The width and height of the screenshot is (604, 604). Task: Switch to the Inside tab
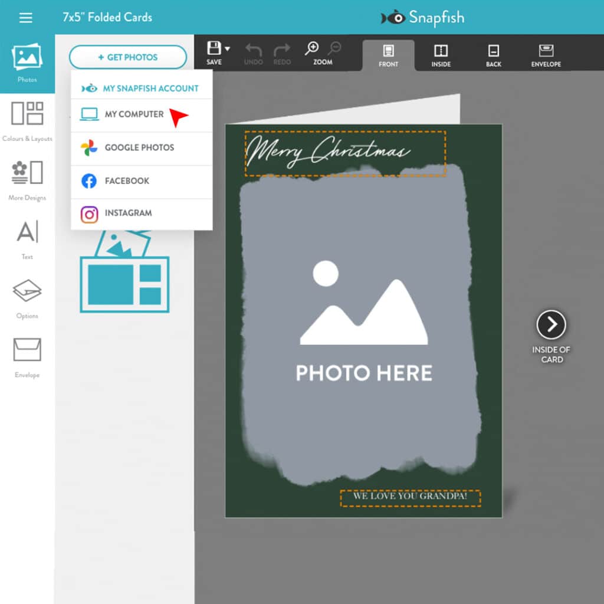tap(440, 54)
